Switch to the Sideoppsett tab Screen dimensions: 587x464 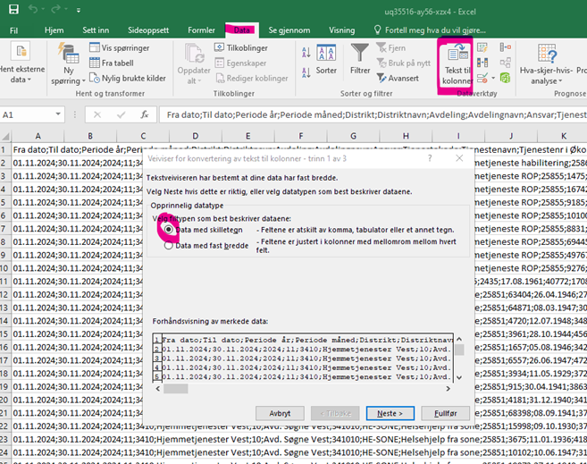148,30
